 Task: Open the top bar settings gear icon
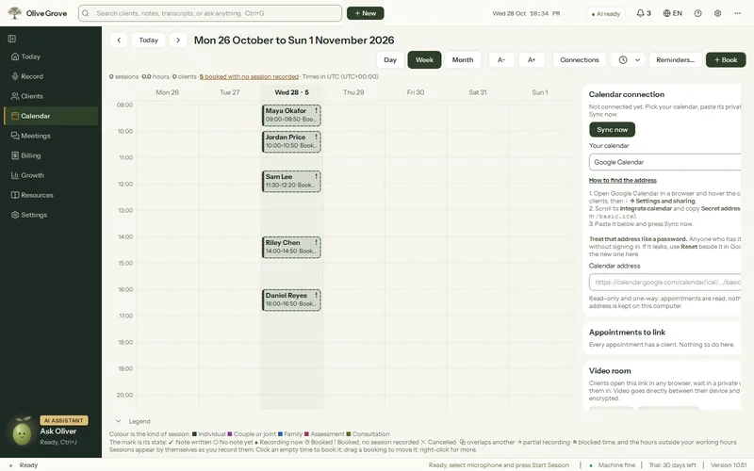[x=717, y=13]
